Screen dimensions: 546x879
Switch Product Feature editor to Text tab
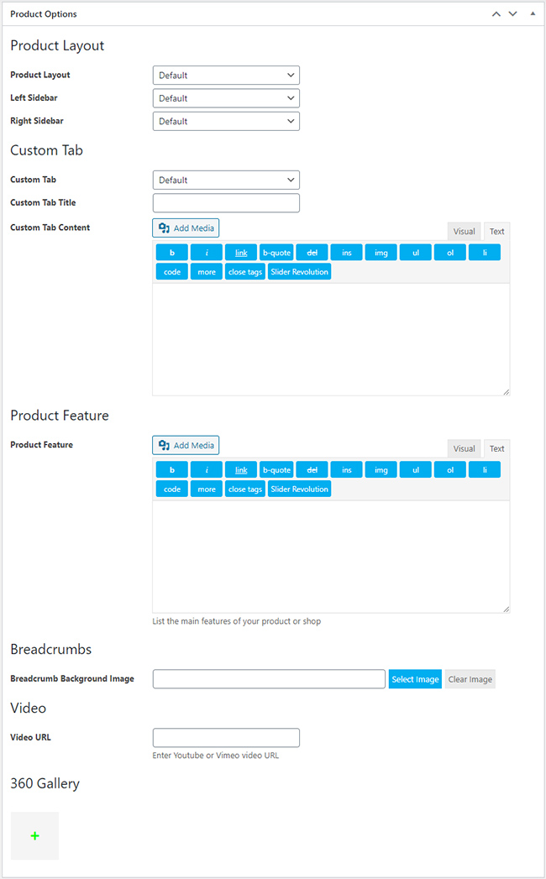tap(496, 449)
